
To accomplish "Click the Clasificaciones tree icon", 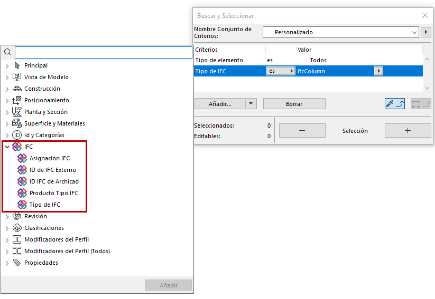I will (17, 228).
